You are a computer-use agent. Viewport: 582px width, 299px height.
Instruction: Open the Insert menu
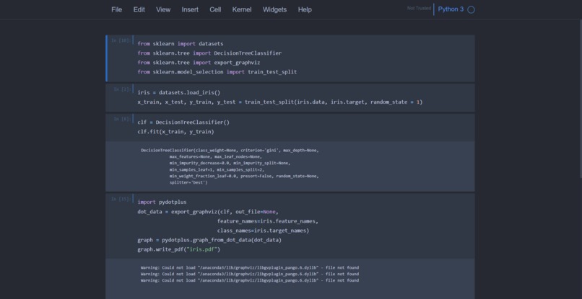190,9
